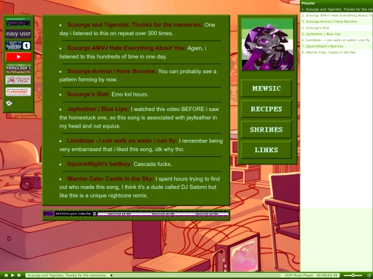Click the small white flower icon in sidebar
Screen dimensions: 373x279
[9, 103]
